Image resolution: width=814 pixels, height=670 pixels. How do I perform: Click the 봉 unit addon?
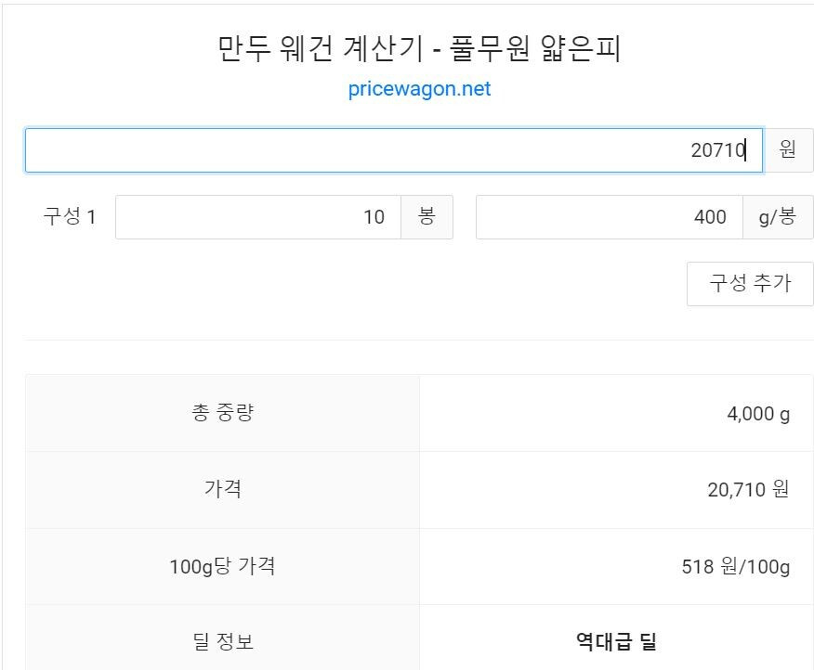pos(427,217)
